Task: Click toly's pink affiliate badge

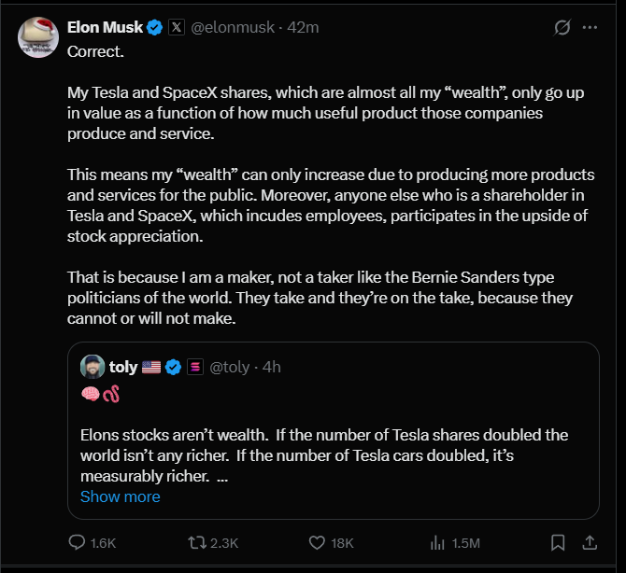Action: tap(195, 367)
